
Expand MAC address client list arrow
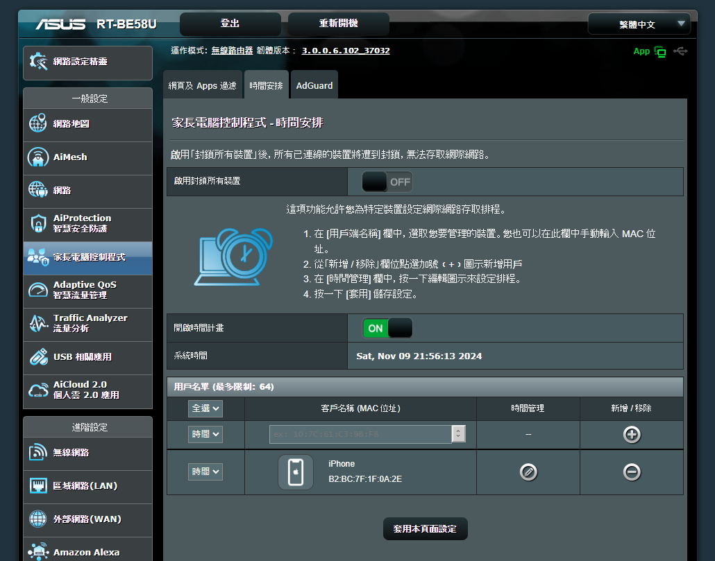coord(458,434)
